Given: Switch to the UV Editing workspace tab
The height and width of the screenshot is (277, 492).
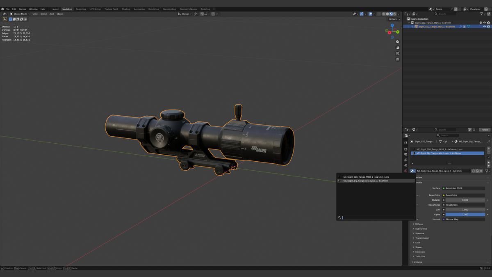Looking at the screenshot, I should click(x=95, y=9).
